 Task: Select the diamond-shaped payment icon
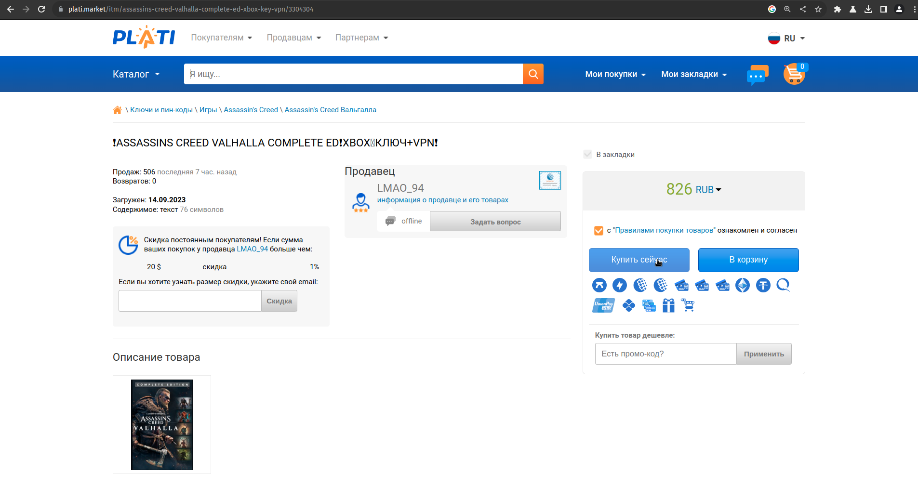coord(628,305)
